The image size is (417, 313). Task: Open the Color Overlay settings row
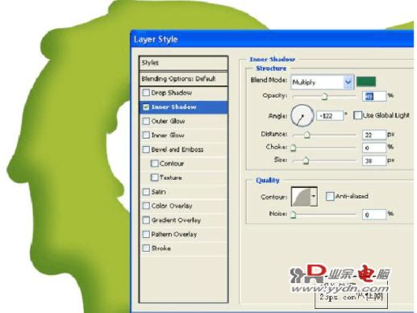pyautogui.click(x=184, y=206)
